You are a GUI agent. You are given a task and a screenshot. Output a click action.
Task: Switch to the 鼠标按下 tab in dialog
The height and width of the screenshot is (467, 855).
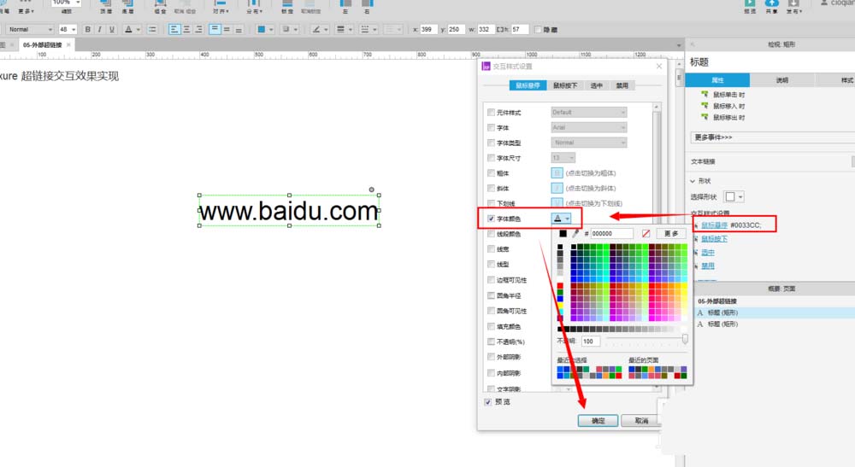click(565, 85)
